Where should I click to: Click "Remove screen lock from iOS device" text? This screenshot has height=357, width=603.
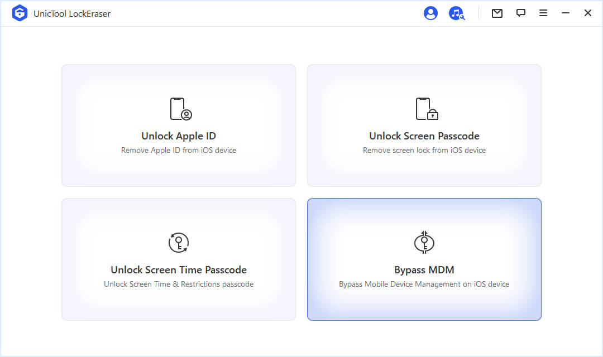[x=424, y=151]
